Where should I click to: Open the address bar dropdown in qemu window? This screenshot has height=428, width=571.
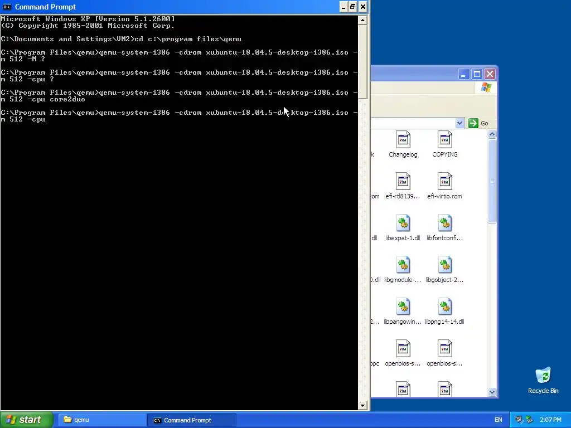pyautogui.click(x=459, y=123)
